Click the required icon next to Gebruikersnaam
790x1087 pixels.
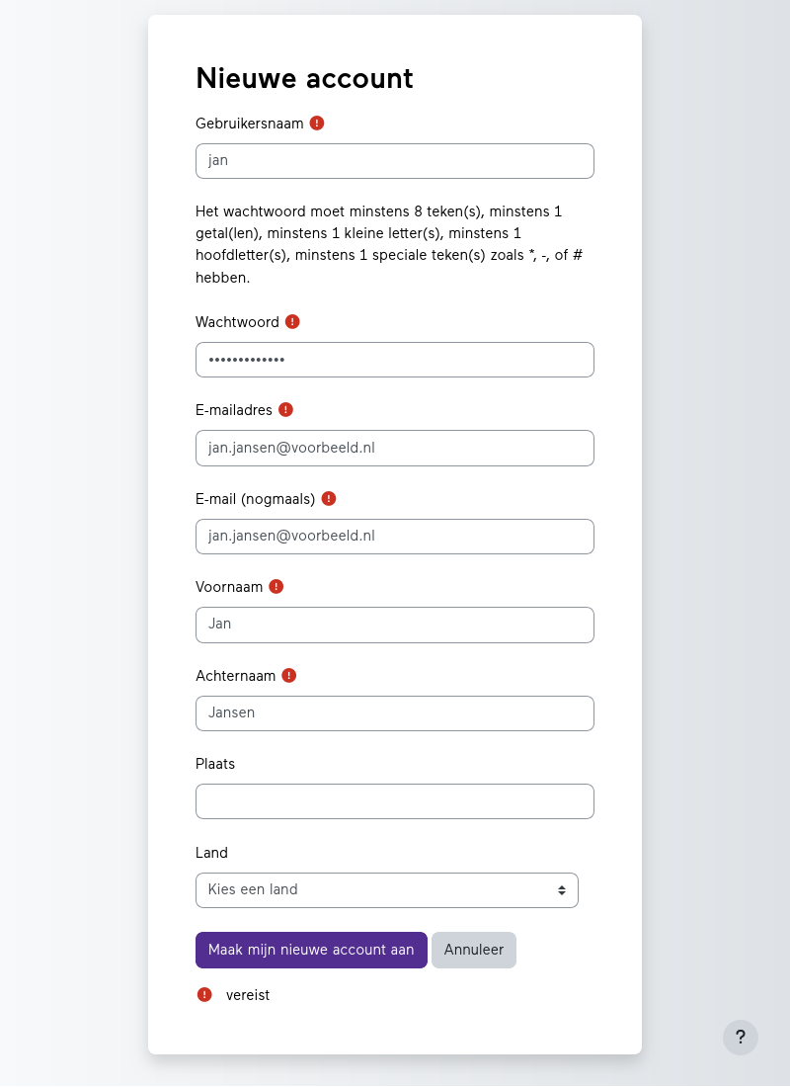point(316,123)
